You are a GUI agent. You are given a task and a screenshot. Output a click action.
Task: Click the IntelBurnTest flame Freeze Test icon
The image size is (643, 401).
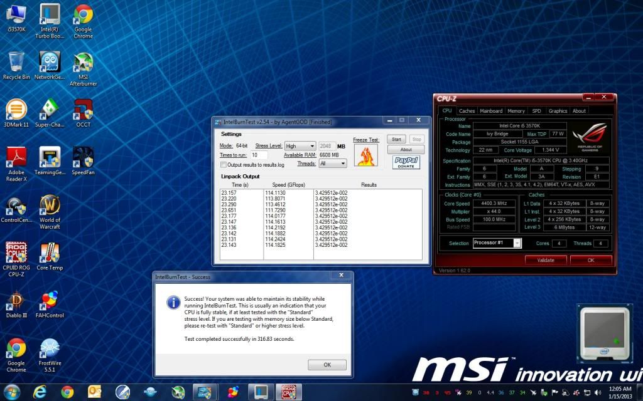366,155
